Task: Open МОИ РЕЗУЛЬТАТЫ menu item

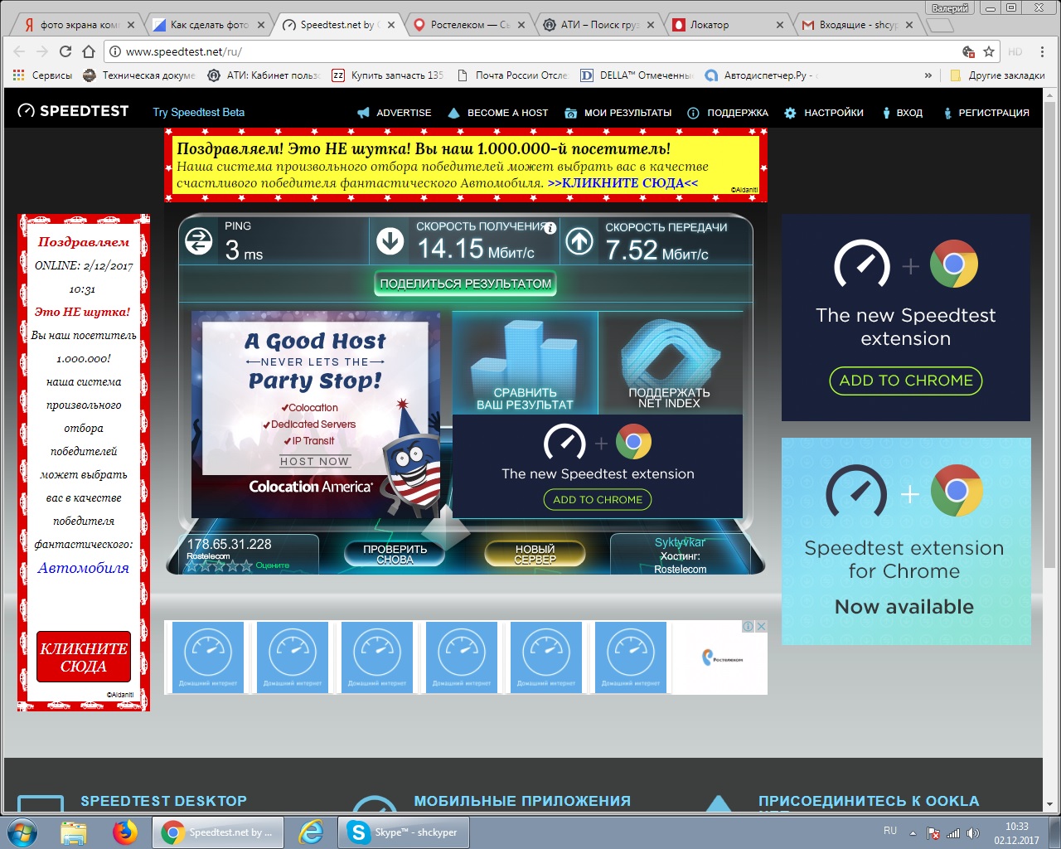Action: [618, 113]
